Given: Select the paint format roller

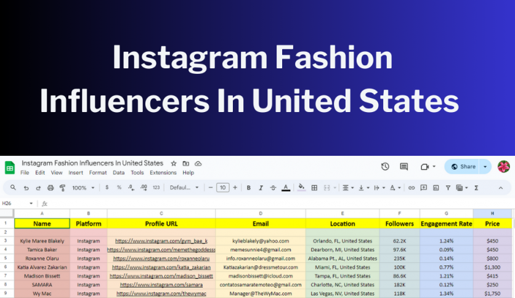Looking at the screenshot, I should pos(62,188).
